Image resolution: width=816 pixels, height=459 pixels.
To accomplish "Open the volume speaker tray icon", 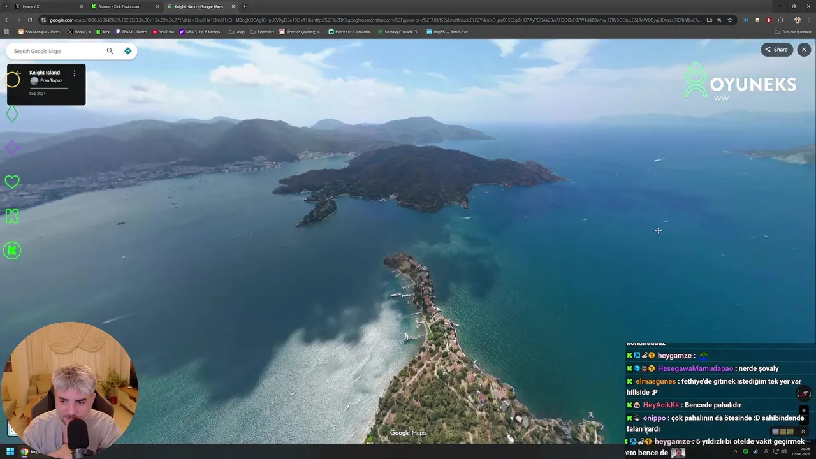I will 783,451.
